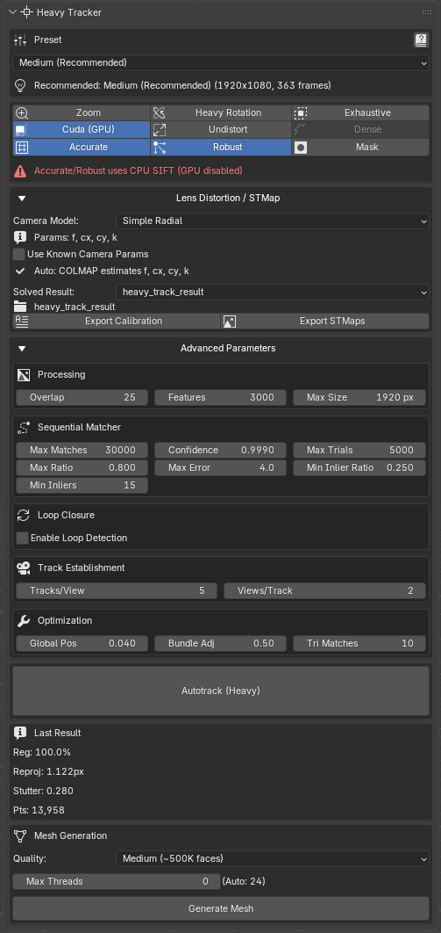
Task: Click the lightbulb recommendation icon
Action: (x=21, y=86)
